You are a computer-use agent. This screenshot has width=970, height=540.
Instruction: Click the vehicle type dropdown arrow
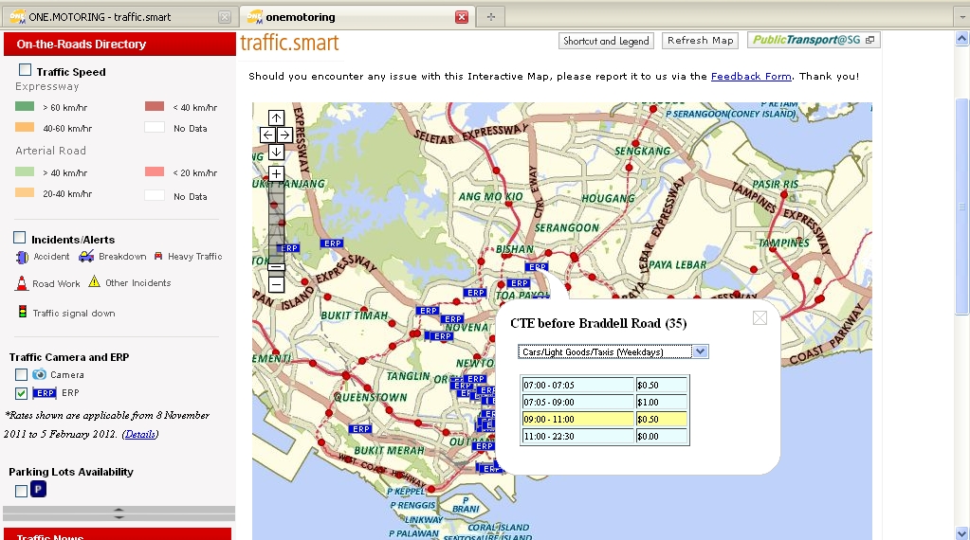[700, 351]
